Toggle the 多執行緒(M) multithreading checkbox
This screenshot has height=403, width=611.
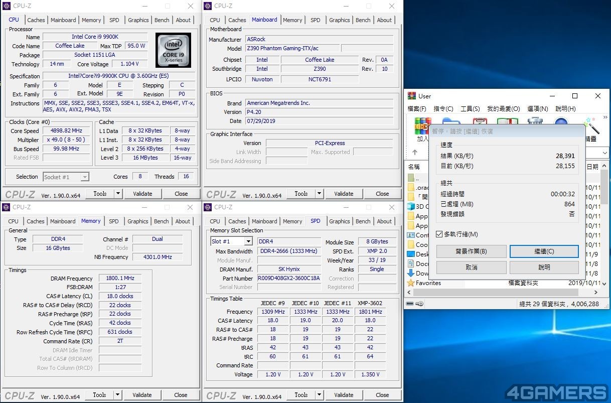point(439,234)
